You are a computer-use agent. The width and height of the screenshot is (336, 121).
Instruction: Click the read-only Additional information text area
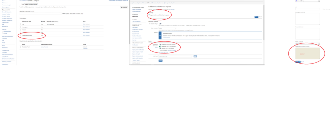point(307,53)
